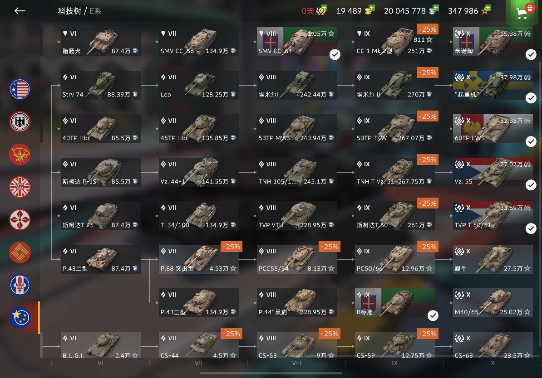Select the Germany eagle nation icon
The width and height of the screenshot is (542, 378).
click(x=20, y=122)
